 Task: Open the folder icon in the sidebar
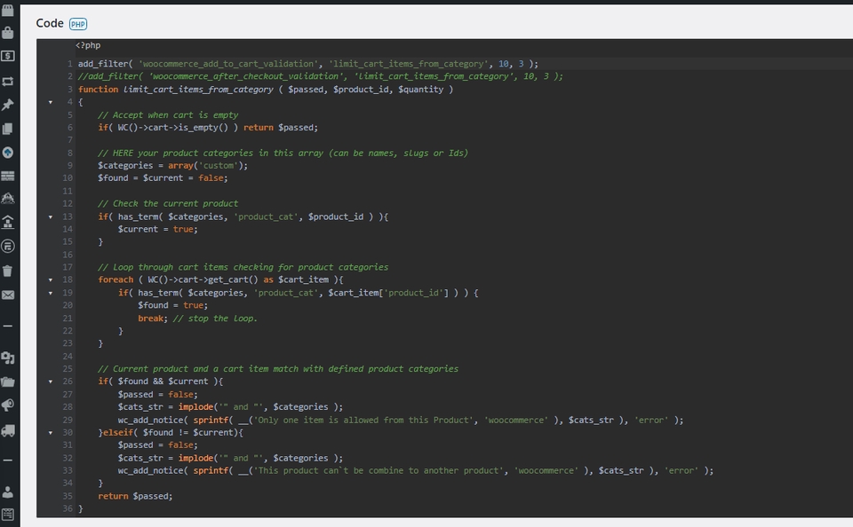coord(8,381)
